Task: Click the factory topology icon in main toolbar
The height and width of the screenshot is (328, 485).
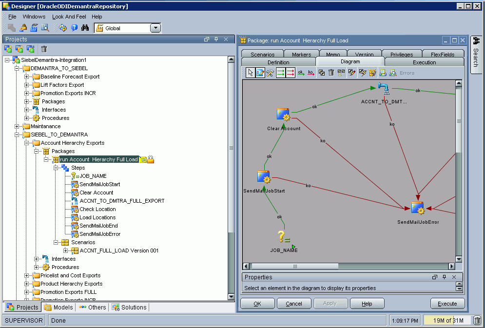Action: pyautogui.click(x=34, y=28)
